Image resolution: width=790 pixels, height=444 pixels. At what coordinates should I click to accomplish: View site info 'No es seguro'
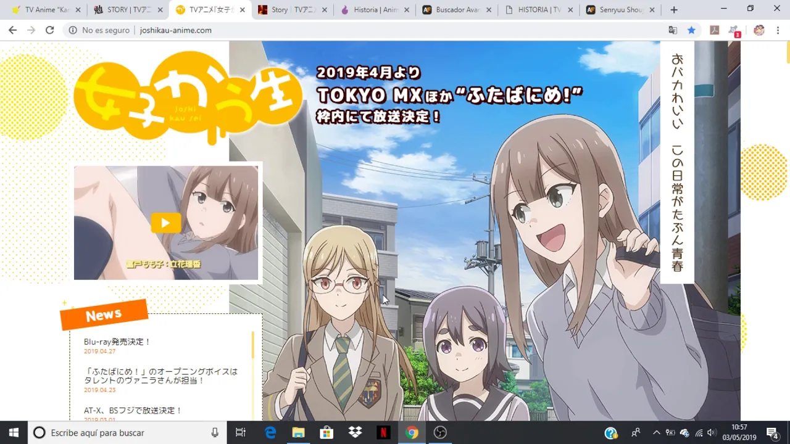[99, 30]
